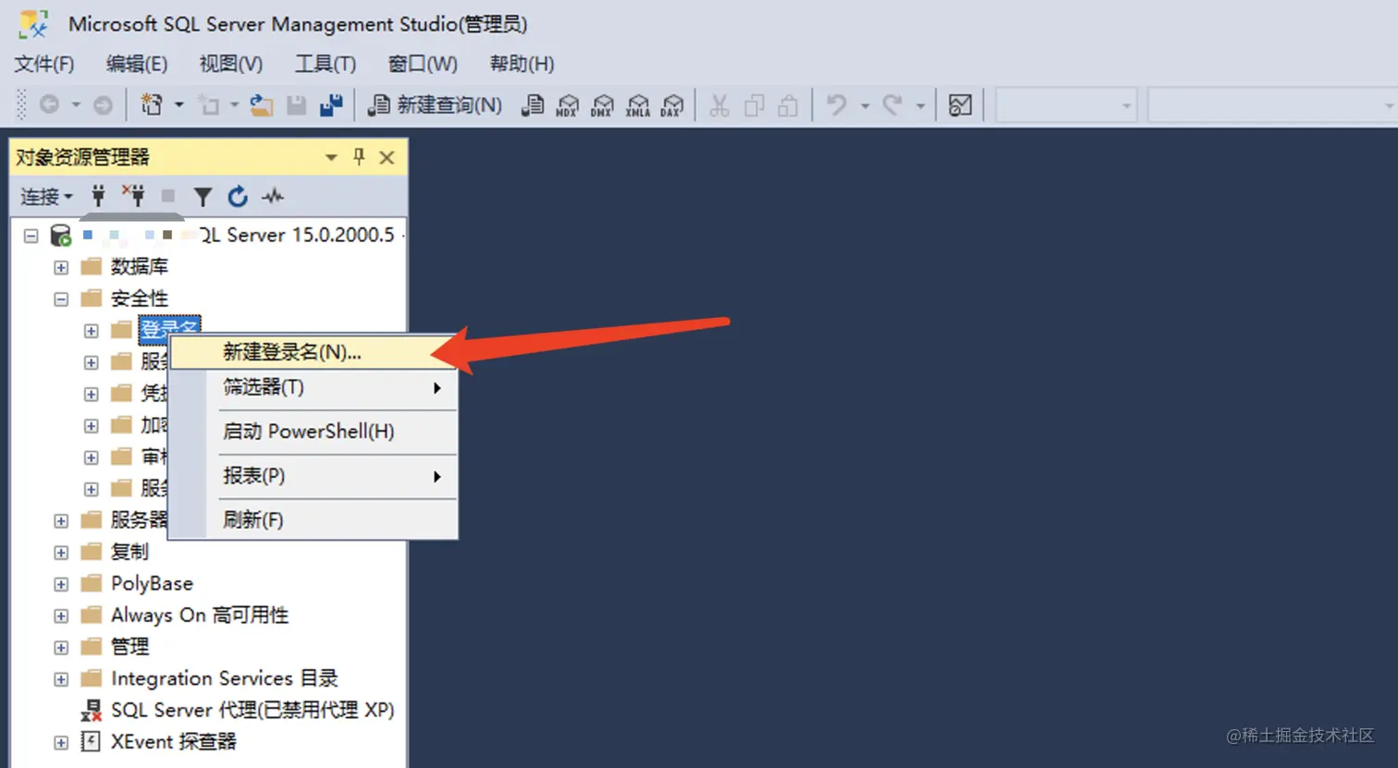Click the Paste icon in toolbar

tap(788, 105)
